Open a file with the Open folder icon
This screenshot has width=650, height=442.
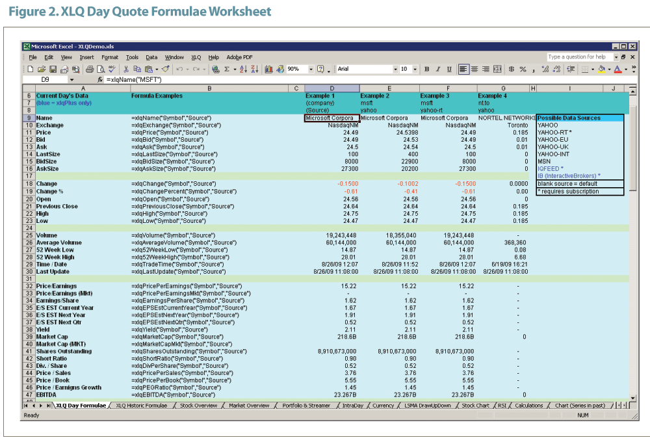tap(42, 70)
